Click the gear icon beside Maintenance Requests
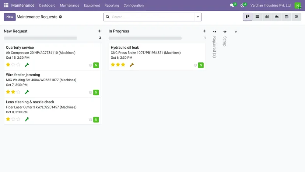This screenshot has width=305, height=172. click(x=60, y=17)
